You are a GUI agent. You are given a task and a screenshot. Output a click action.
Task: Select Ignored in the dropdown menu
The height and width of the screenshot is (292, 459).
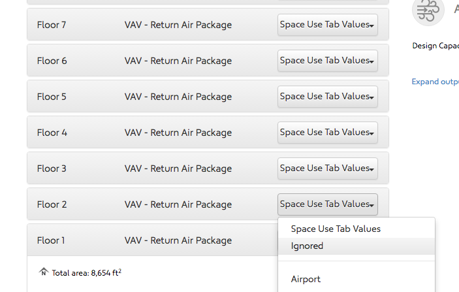point(356,246)
